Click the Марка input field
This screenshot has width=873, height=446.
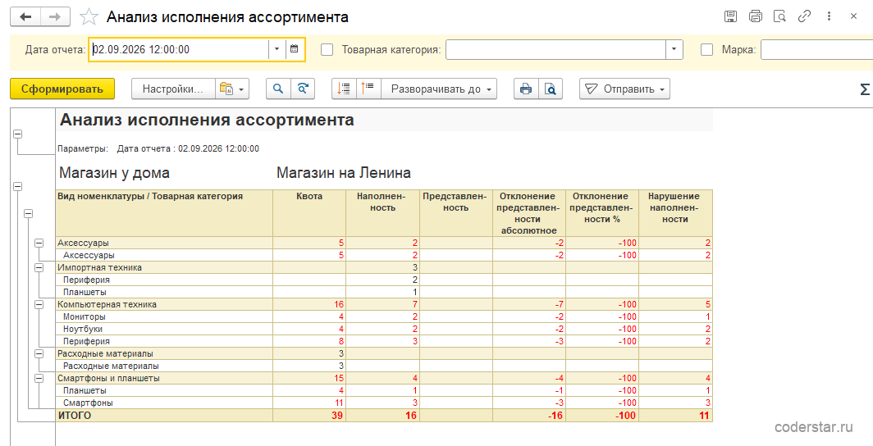click(816, 49)
